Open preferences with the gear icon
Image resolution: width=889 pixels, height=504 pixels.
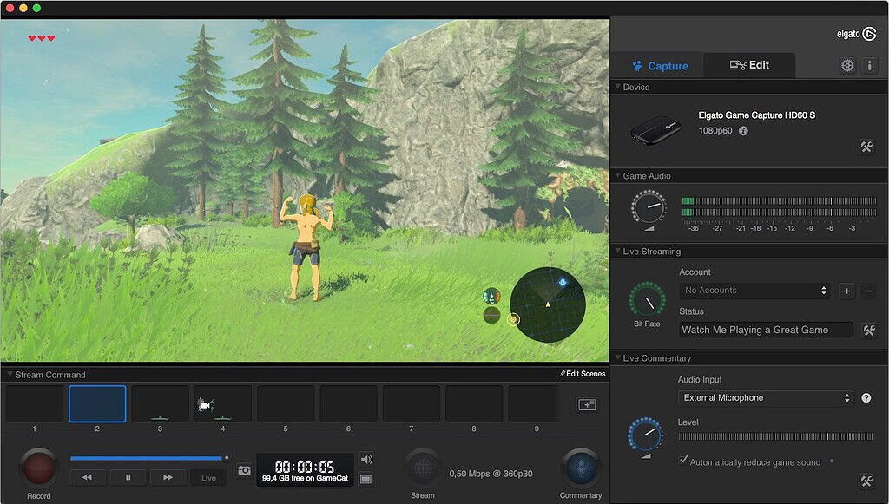pyautogui.click(x=847, y=66)
